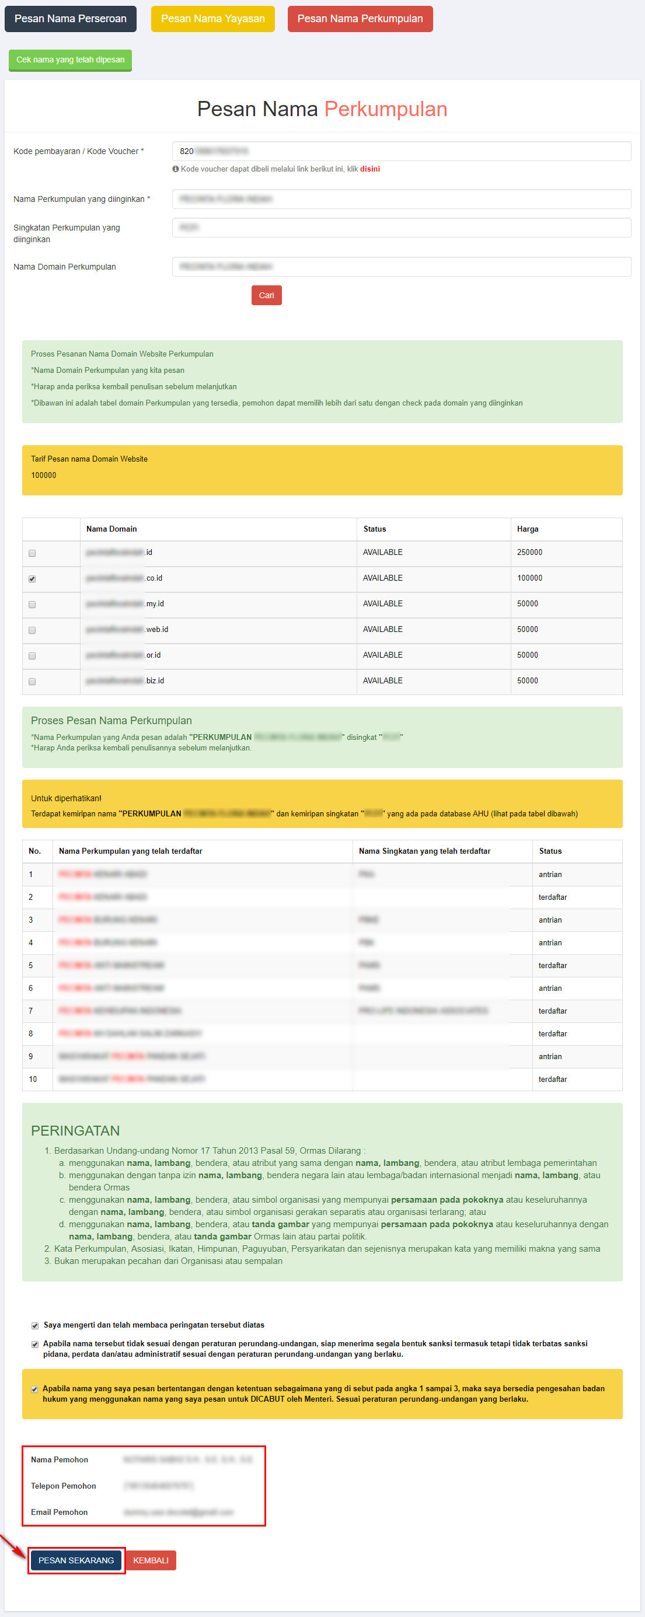
Task: Check the .biz.id domain option
Action: coord(32,682)
